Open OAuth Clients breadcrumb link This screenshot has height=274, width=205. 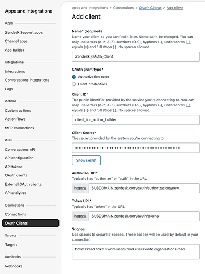click(x=150, y=8)
